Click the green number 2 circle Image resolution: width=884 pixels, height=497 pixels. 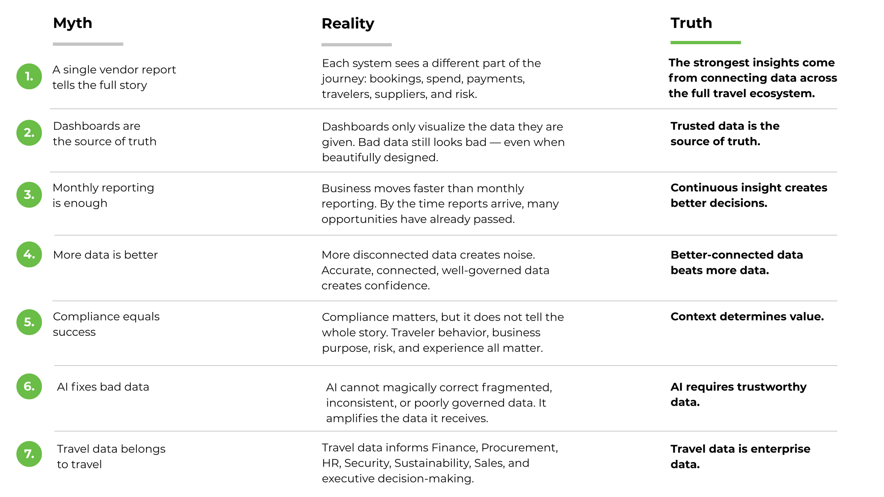point(29,133)
